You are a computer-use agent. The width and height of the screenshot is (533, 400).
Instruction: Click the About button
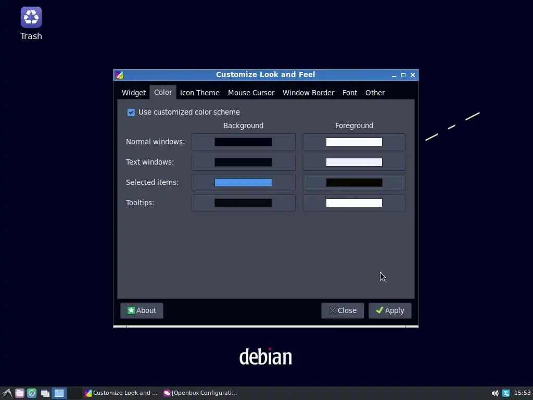pyautogui.click(x=142, y=310)
